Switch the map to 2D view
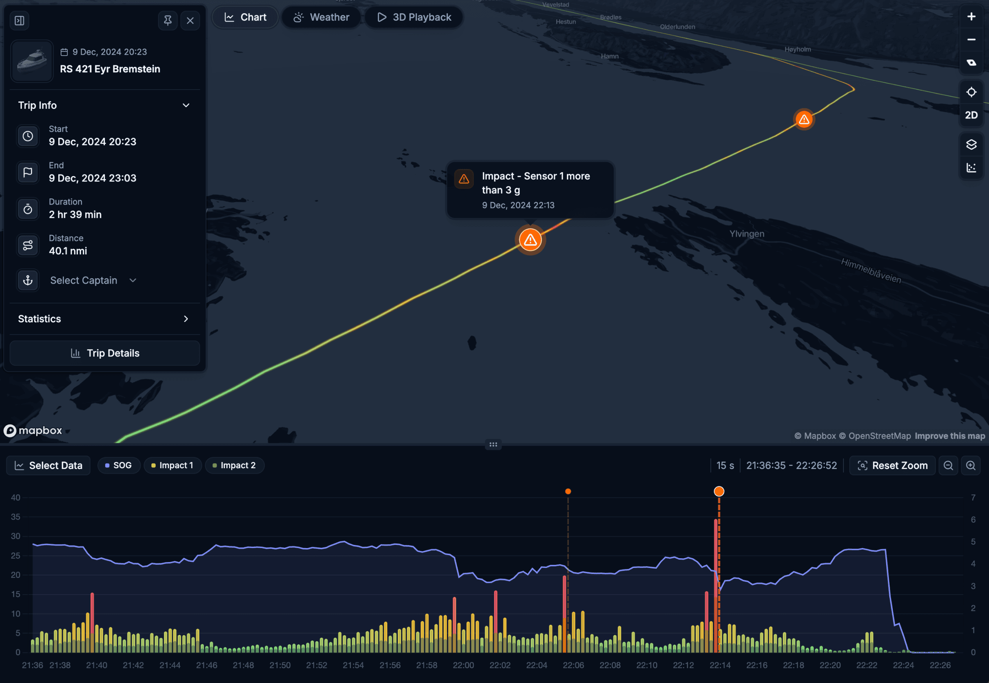Viewport: 989px width, 683px height. click(971, 115)
